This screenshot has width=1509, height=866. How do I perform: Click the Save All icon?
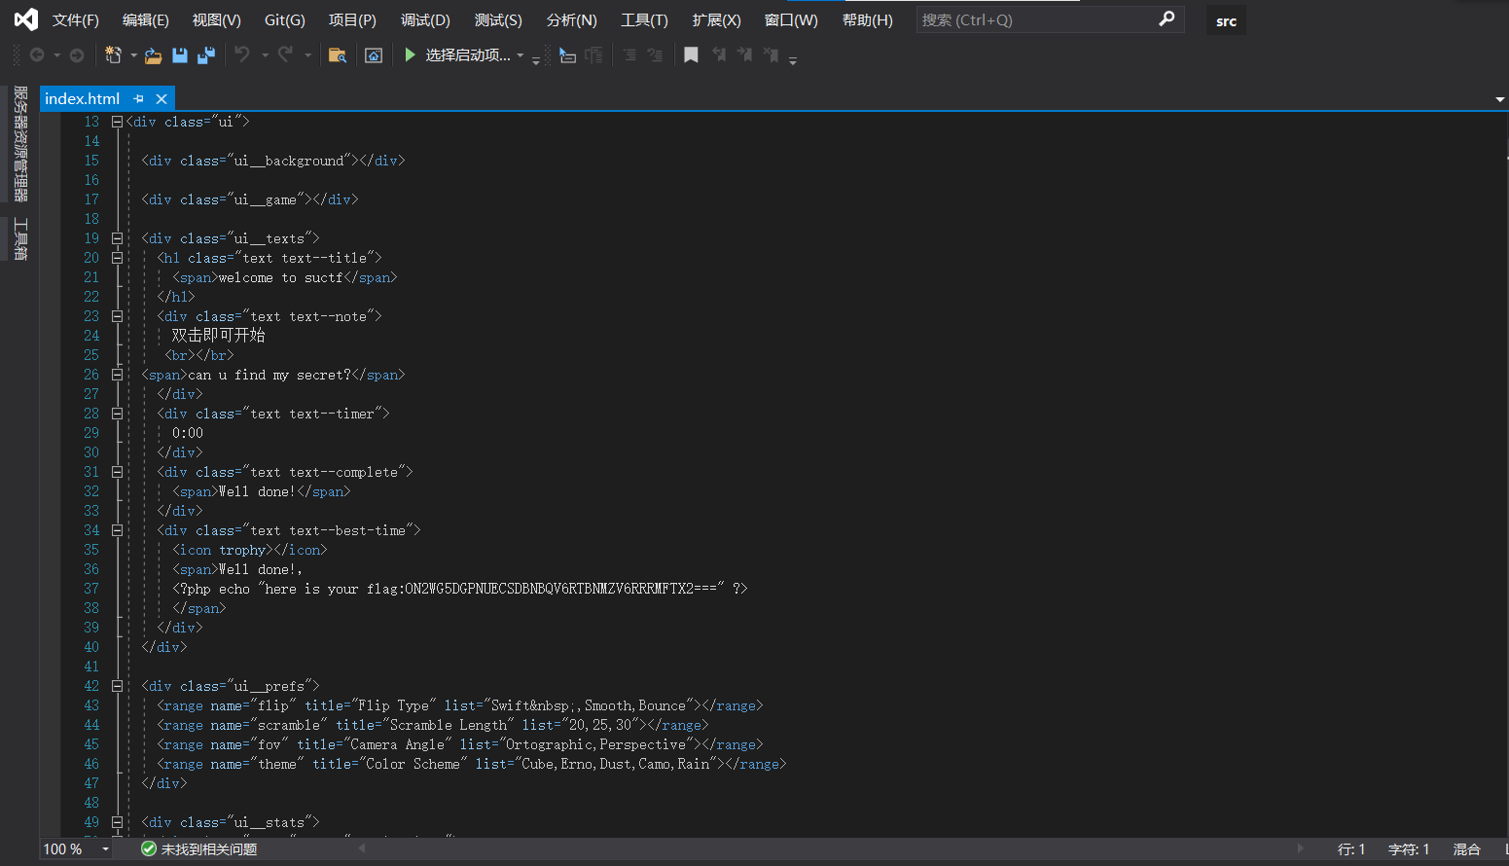206,55
